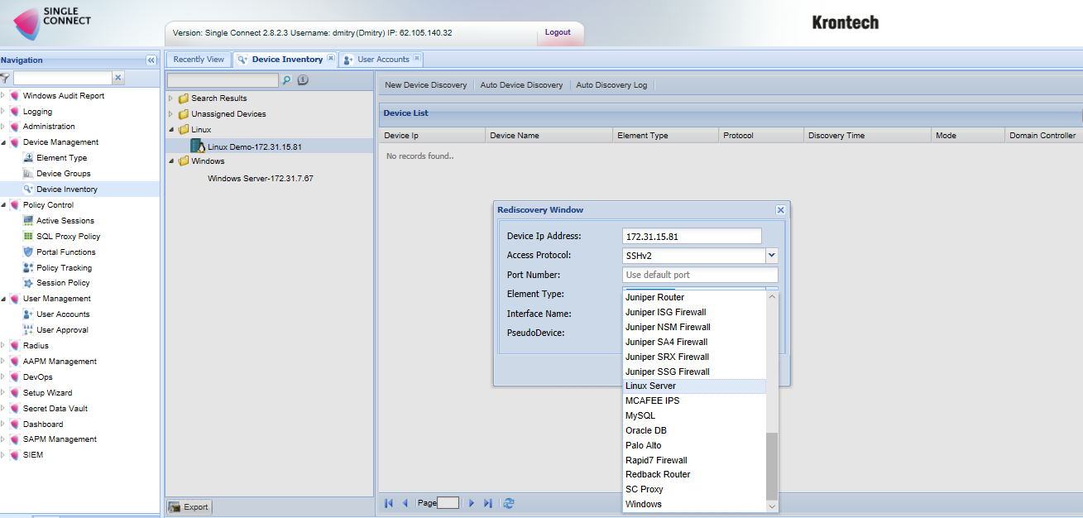Expand the Search Results folder
This screenshot has height=518, width=1083.
click(x=170, y=98)
